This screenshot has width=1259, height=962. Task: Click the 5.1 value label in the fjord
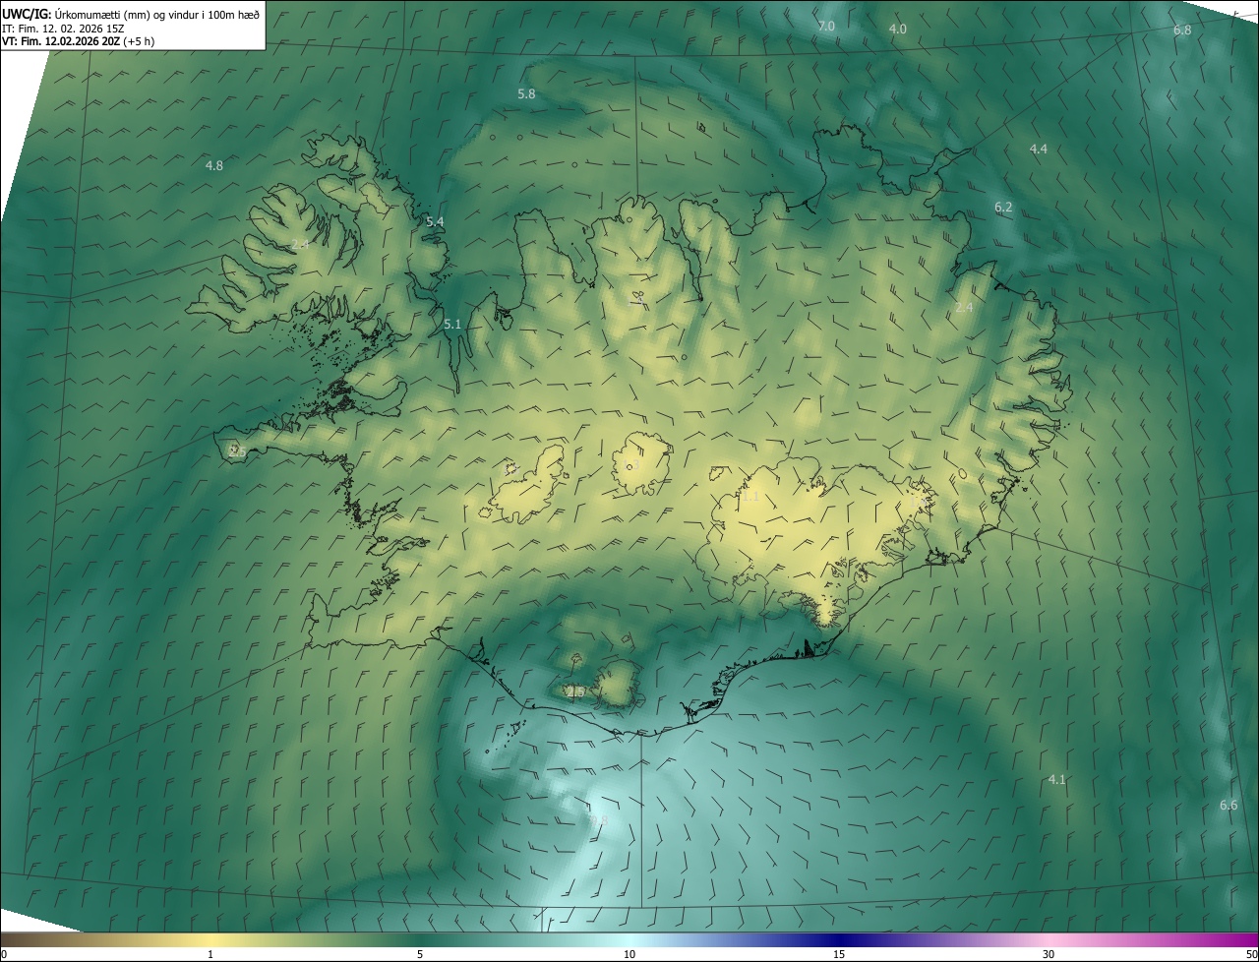coord(452,325)
